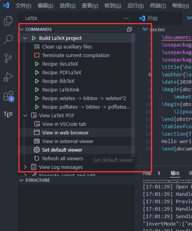Expand the View Log messages node
The height and width of the screenshot is (231, 192).
tap(25, 167)
